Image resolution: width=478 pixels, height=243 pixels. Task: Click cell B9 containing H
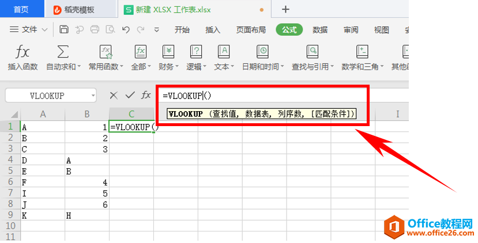[87, 215]
